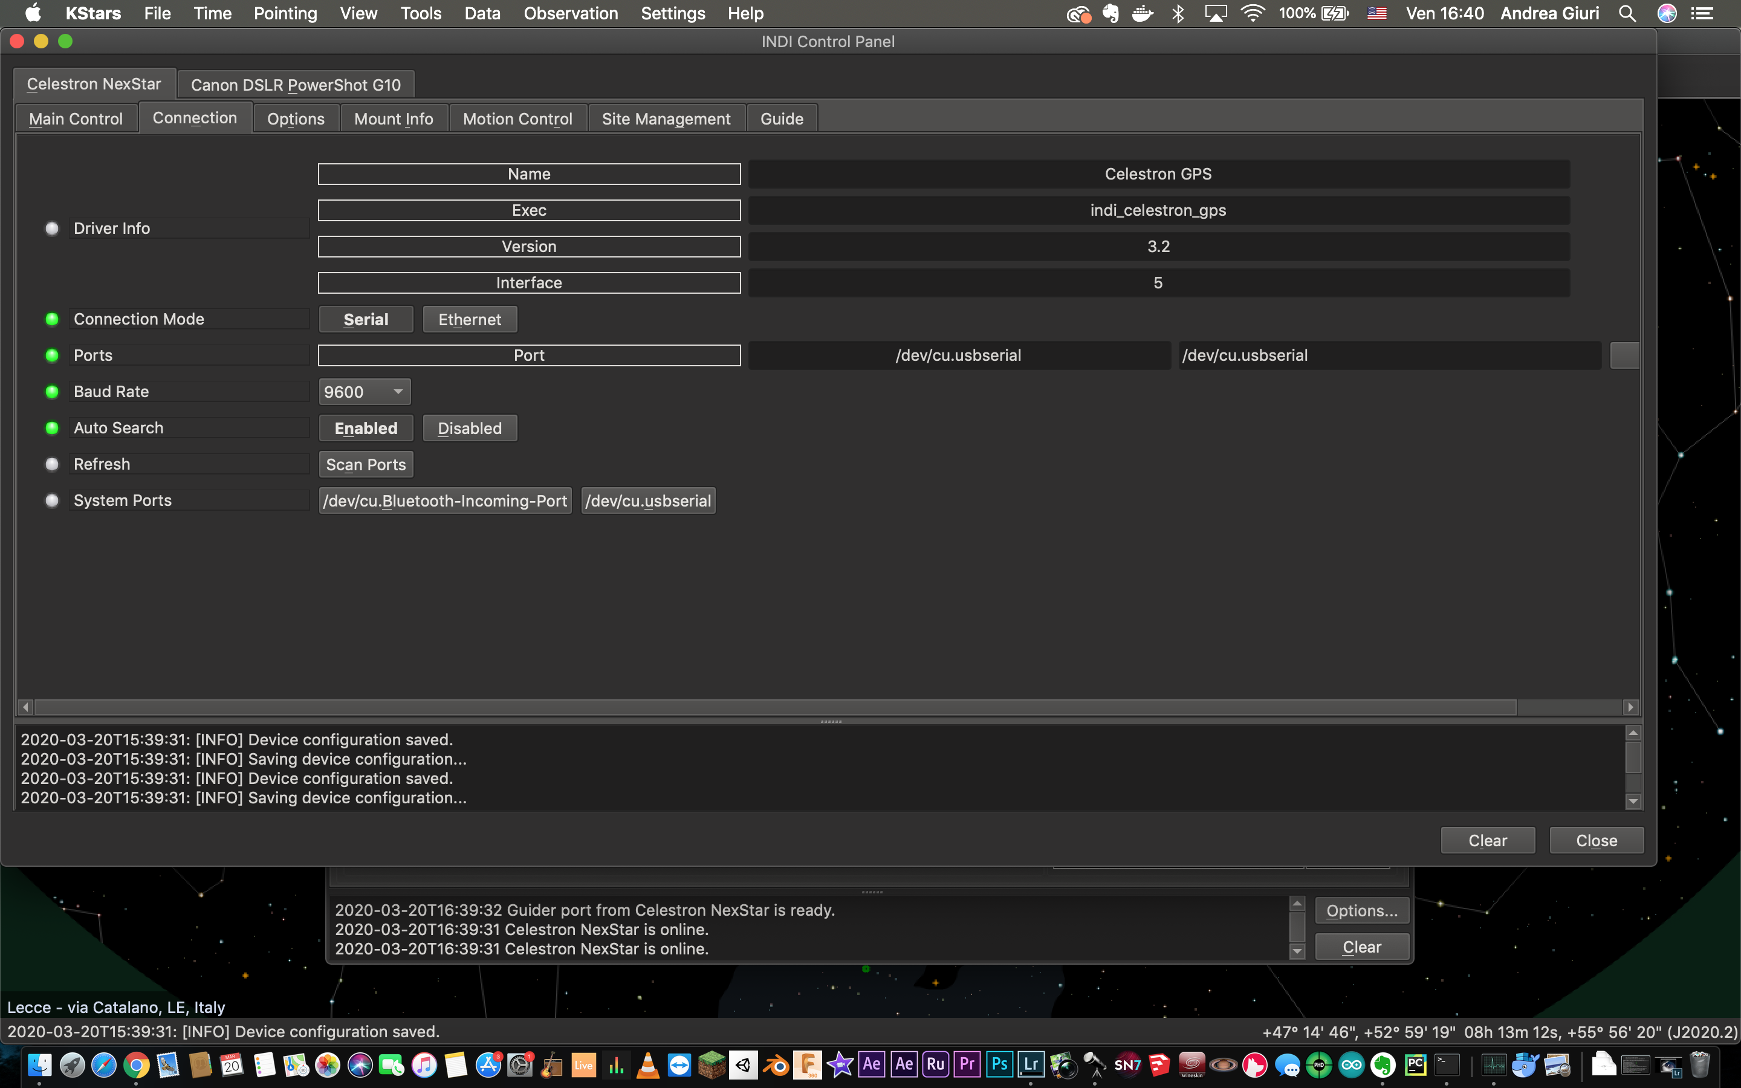Open Fusion 360 from the dock

click(807, 1064)
